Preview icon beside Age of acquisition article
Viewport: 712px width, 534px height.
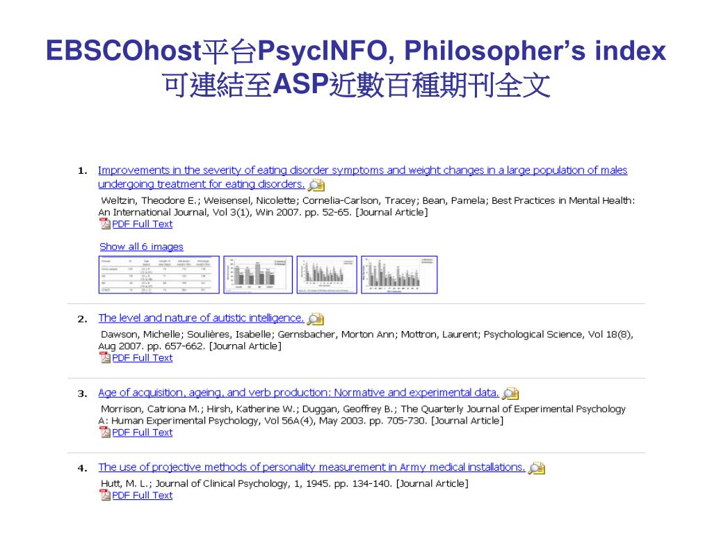coord(510,394)
